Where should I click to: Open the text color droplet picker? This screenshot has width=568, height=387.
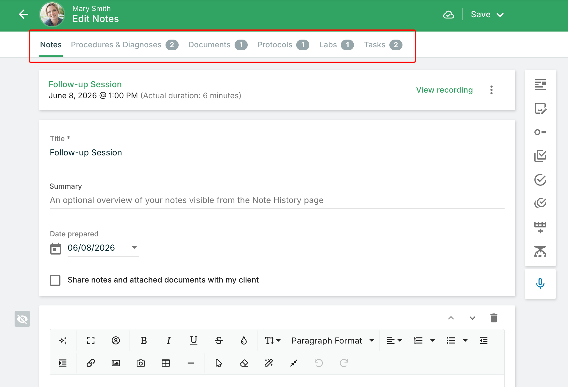pos(244,341)
